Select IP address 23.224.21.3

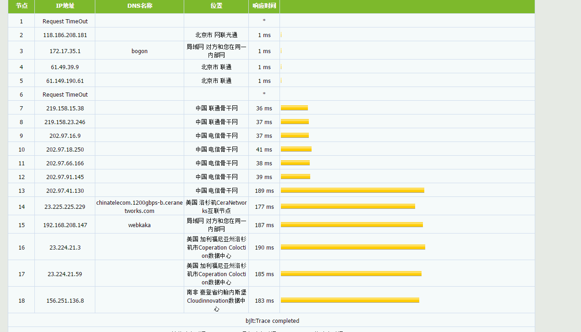65,248
